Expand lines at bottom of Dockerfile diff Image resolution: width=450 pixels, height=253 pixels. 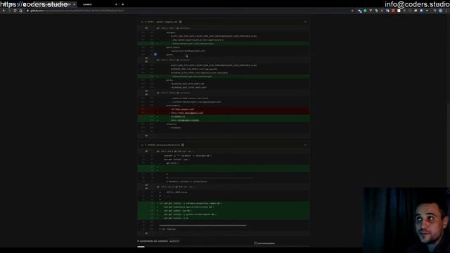click(146, 233)
